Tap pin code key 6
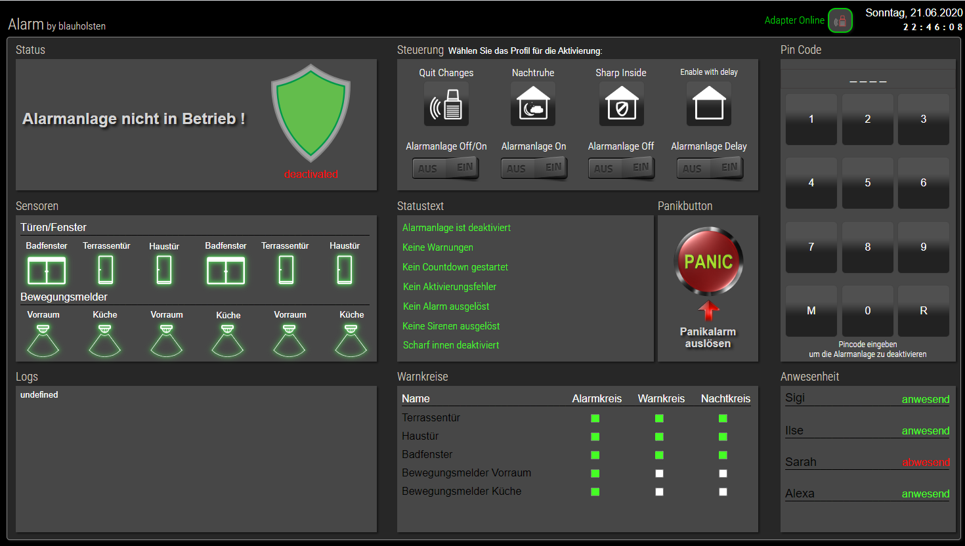The height and width of the screenshot is (546, 965). click(x=924, y=183)
